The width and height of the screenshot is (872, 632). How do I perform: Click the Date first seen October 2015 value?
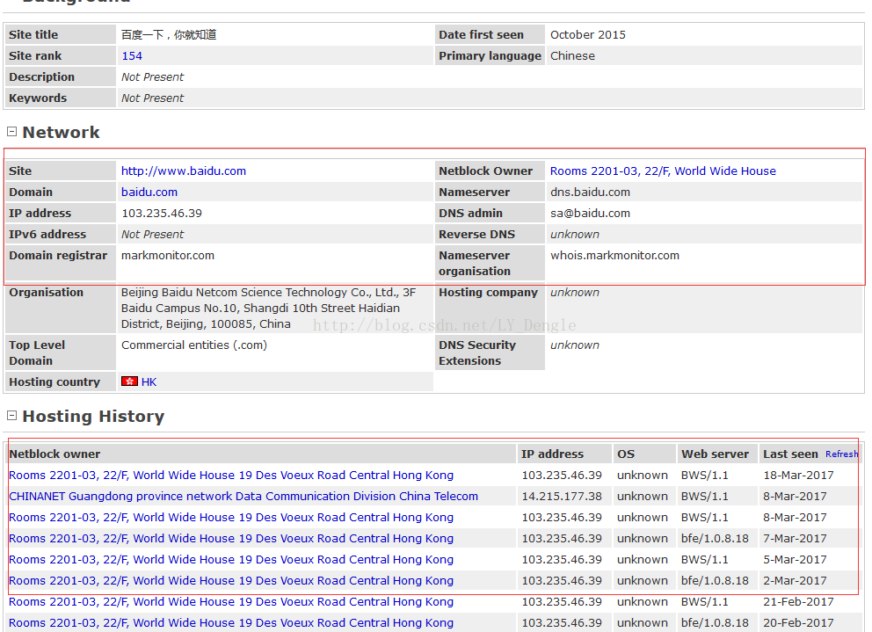click(588, 35)
